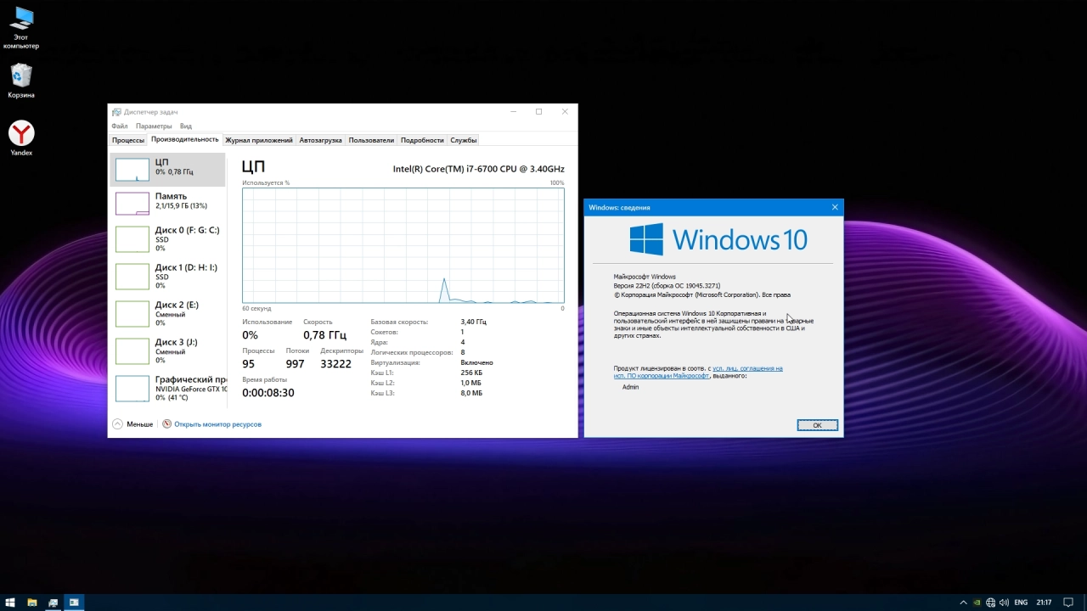Click the 3,40 ГГц base speed value
The width and height of the screenshot is (1087, 611).
point(474,322)
